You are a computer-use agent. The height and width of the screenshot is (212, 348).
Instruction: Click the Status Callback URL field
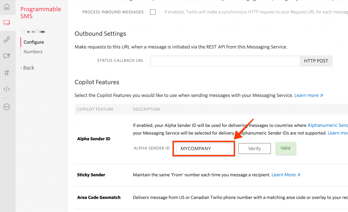point(225,61)
